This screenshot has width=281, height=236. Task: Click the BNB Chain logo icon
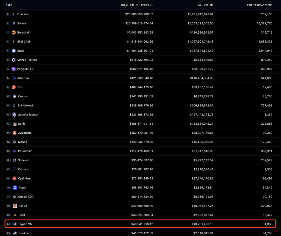point(14,42)
